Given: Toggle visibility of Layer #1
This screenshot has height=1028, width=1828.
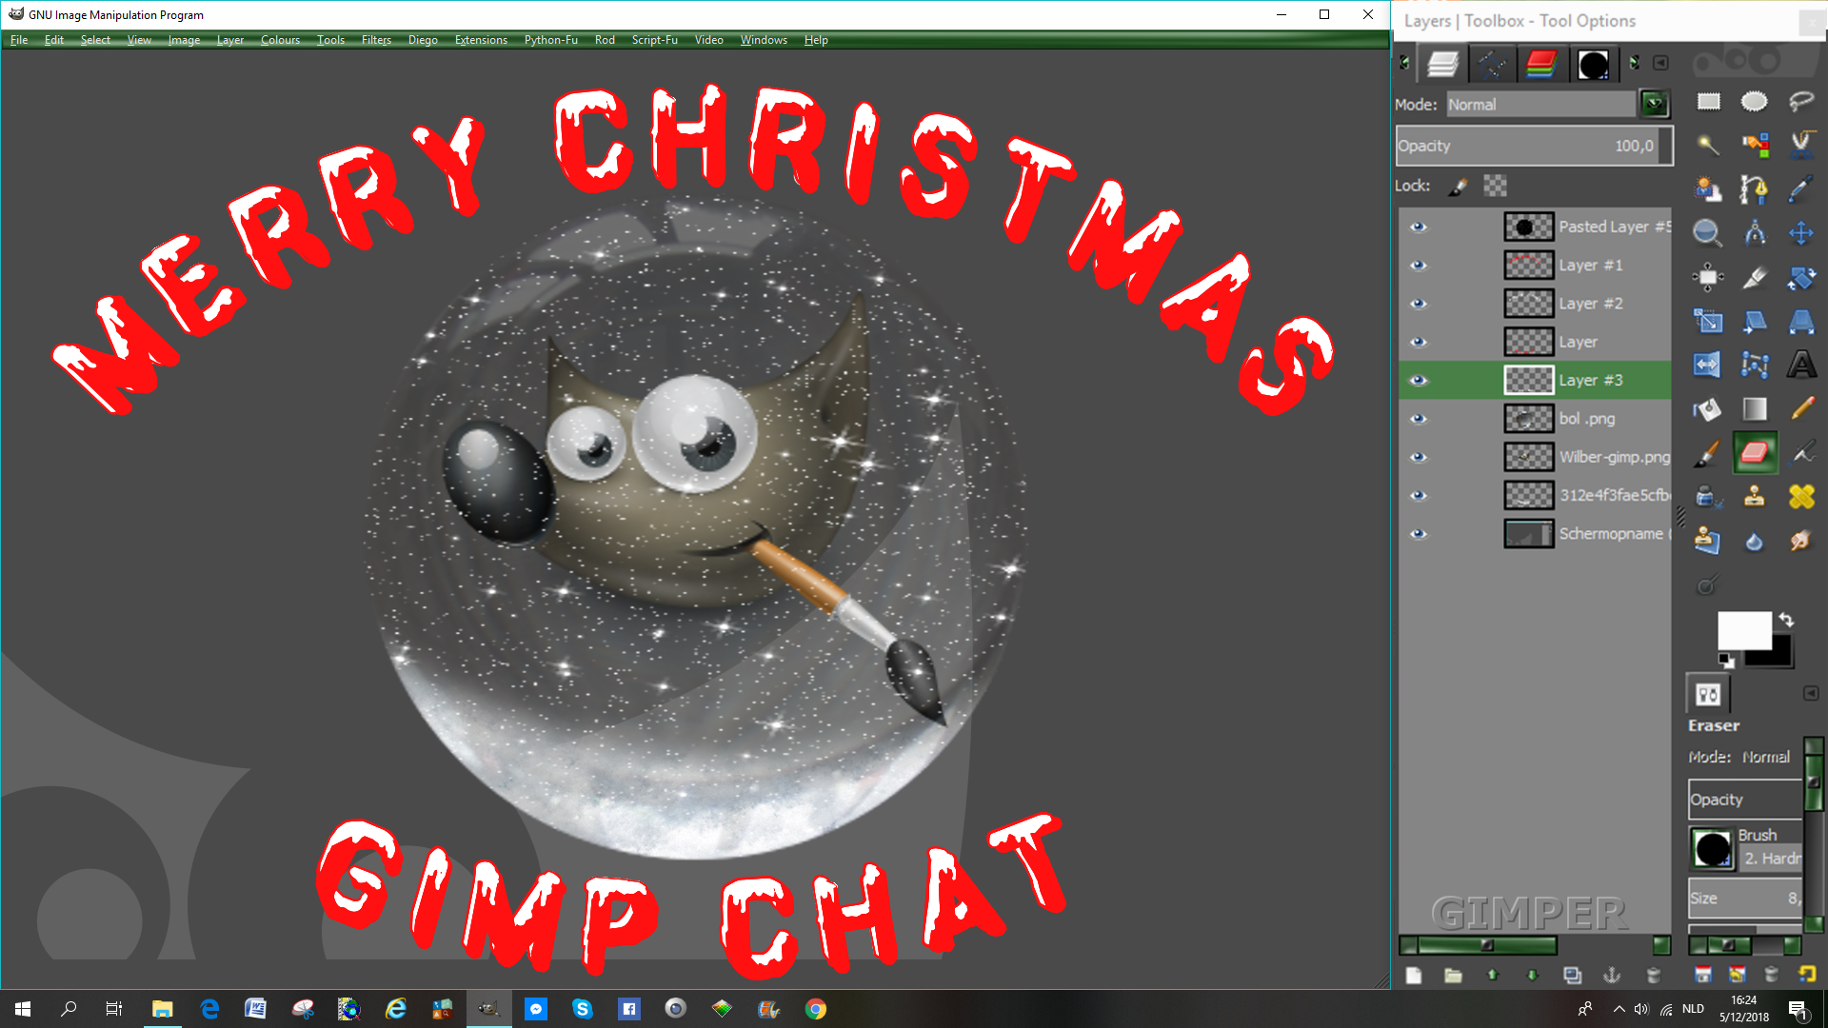Looking at the screenshot, I should coord(1419,266).
